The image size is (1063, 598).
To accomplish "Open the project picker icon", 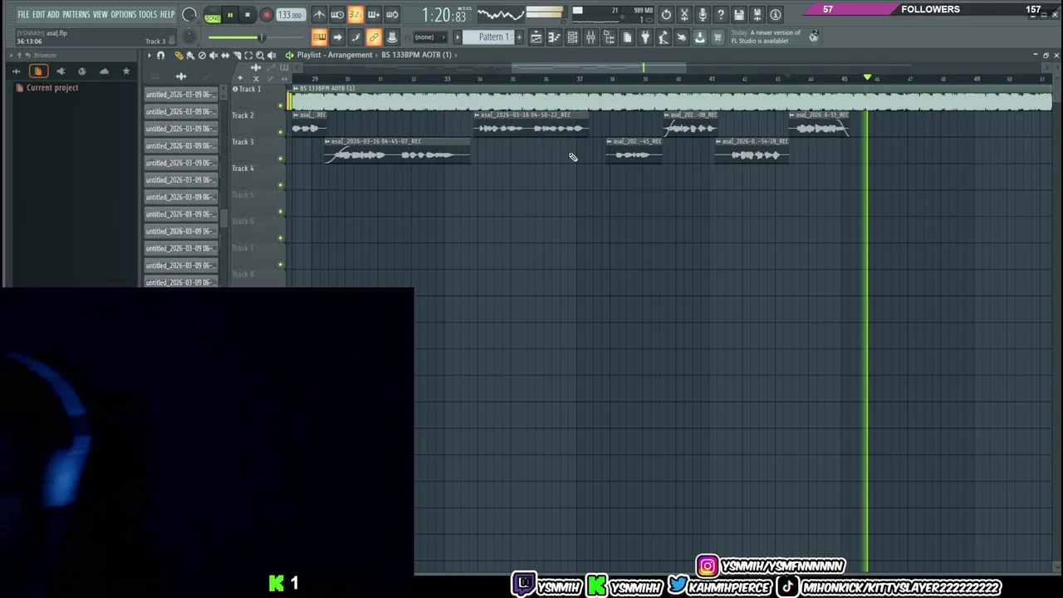I will pyautogui.click(x=627, y=37).
